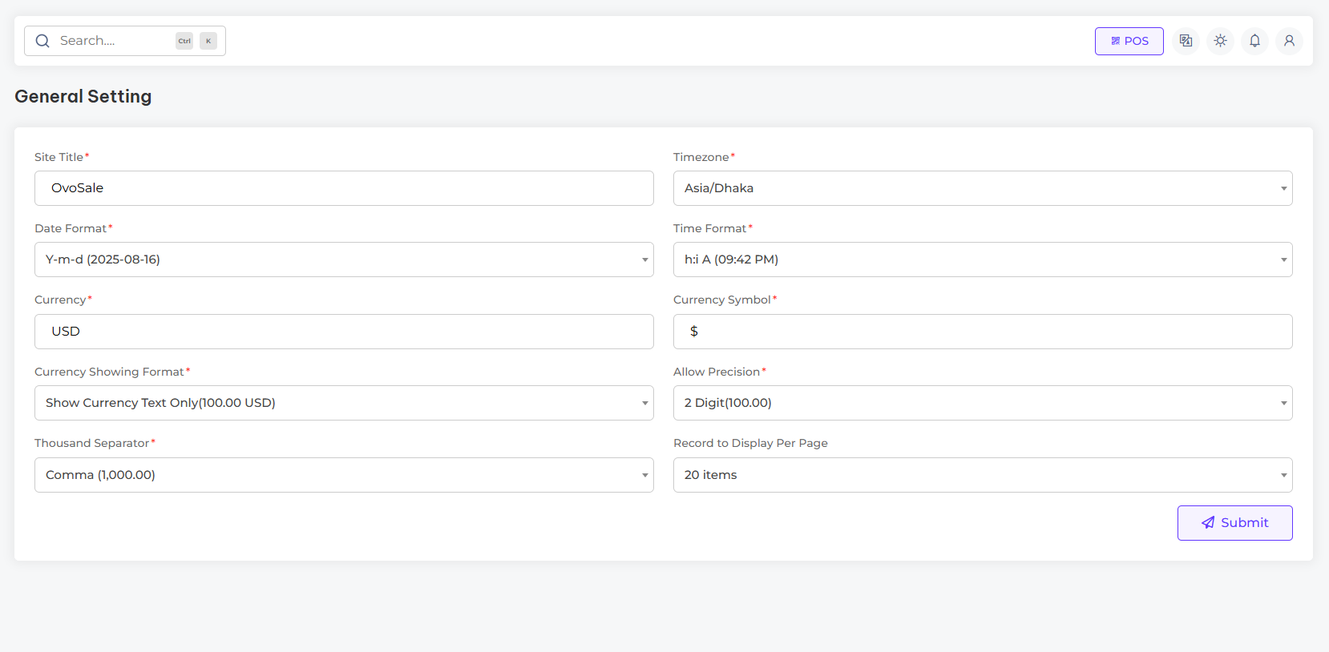1329x652 pixels.
Task: Click the search magnifier icon
Action: tap(43, 41)
